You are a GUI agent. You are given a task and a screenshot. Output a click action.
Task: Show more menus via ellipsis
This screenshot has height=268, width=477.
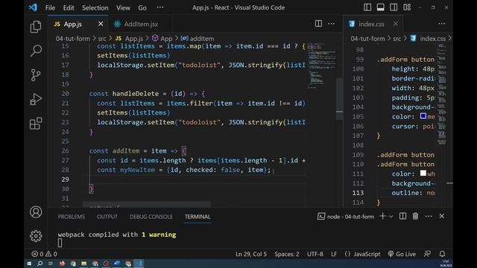click(x=160, y=7)
